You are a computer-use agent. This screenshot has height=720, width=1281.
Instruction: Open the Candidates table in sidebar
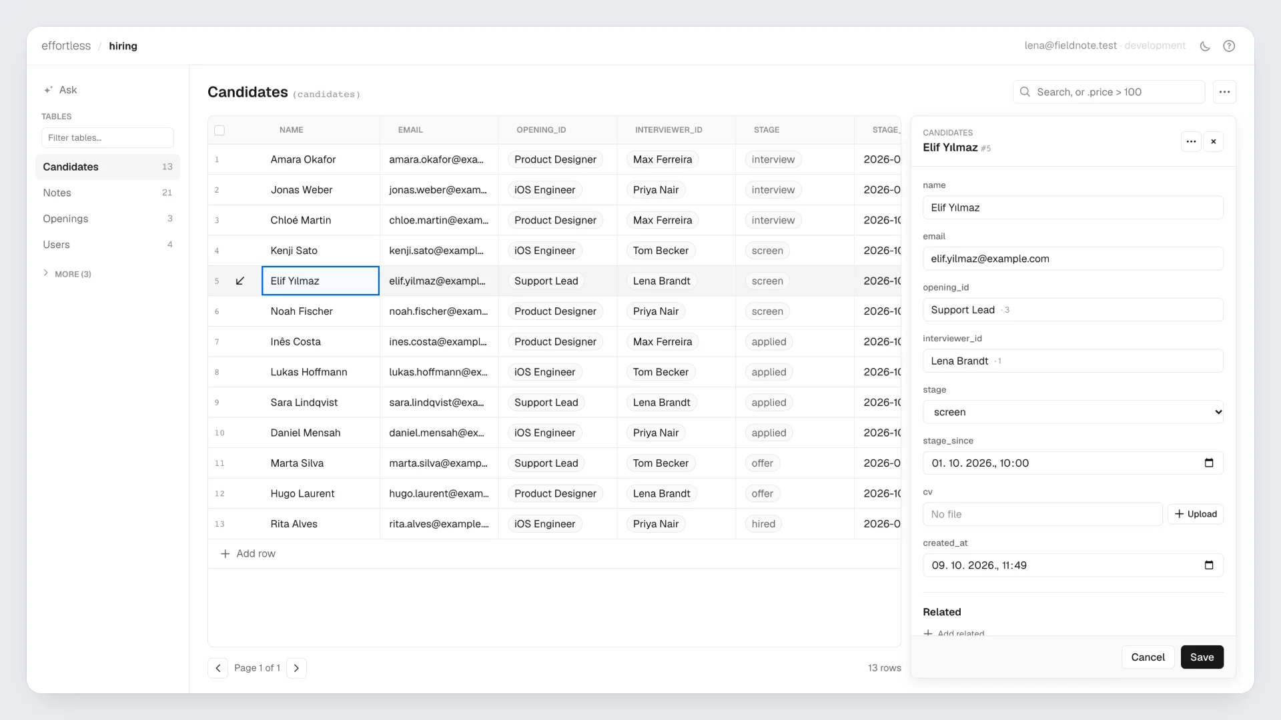(x=107, y=167)
